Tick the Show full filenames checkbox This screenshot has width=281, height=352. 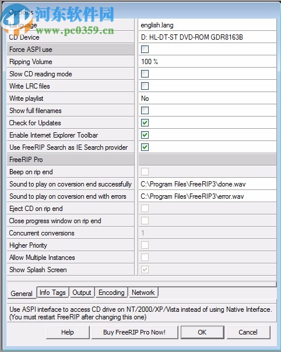145,111
